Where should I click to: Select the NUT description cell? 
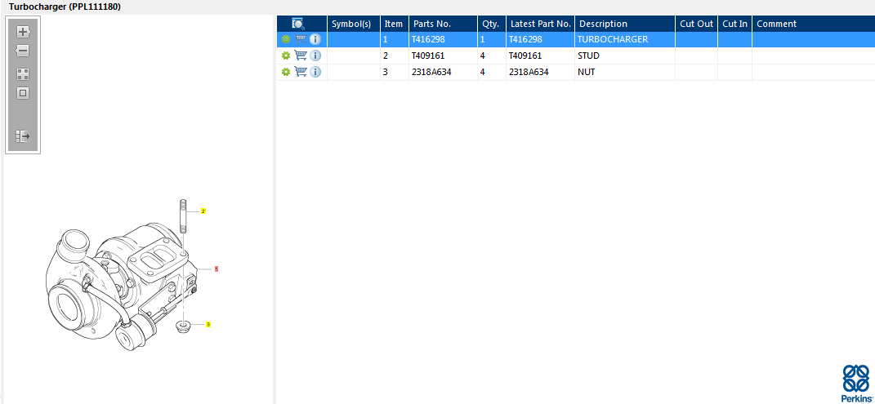coord(625,72)
